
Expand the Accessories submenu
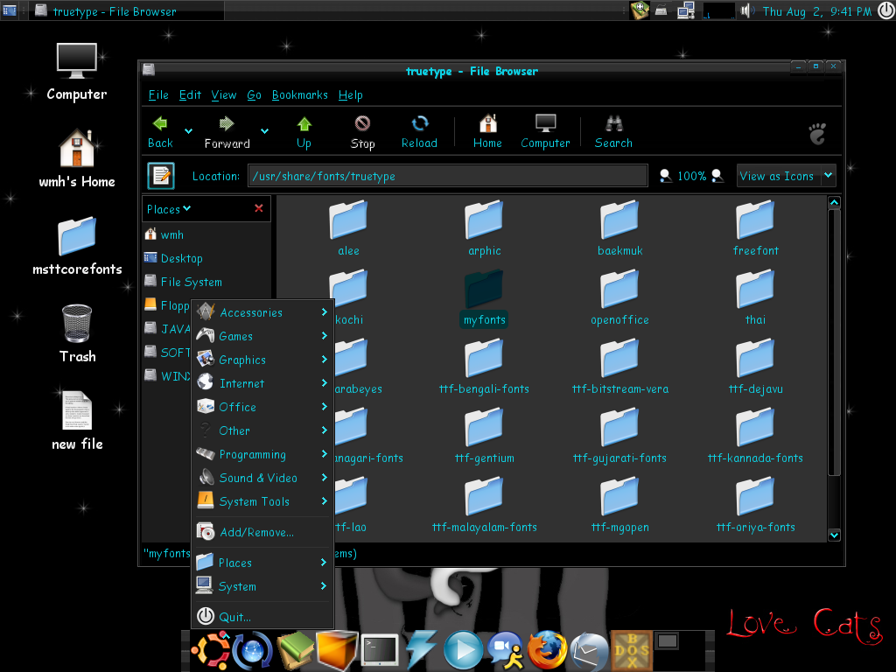(x=262, y=312)
